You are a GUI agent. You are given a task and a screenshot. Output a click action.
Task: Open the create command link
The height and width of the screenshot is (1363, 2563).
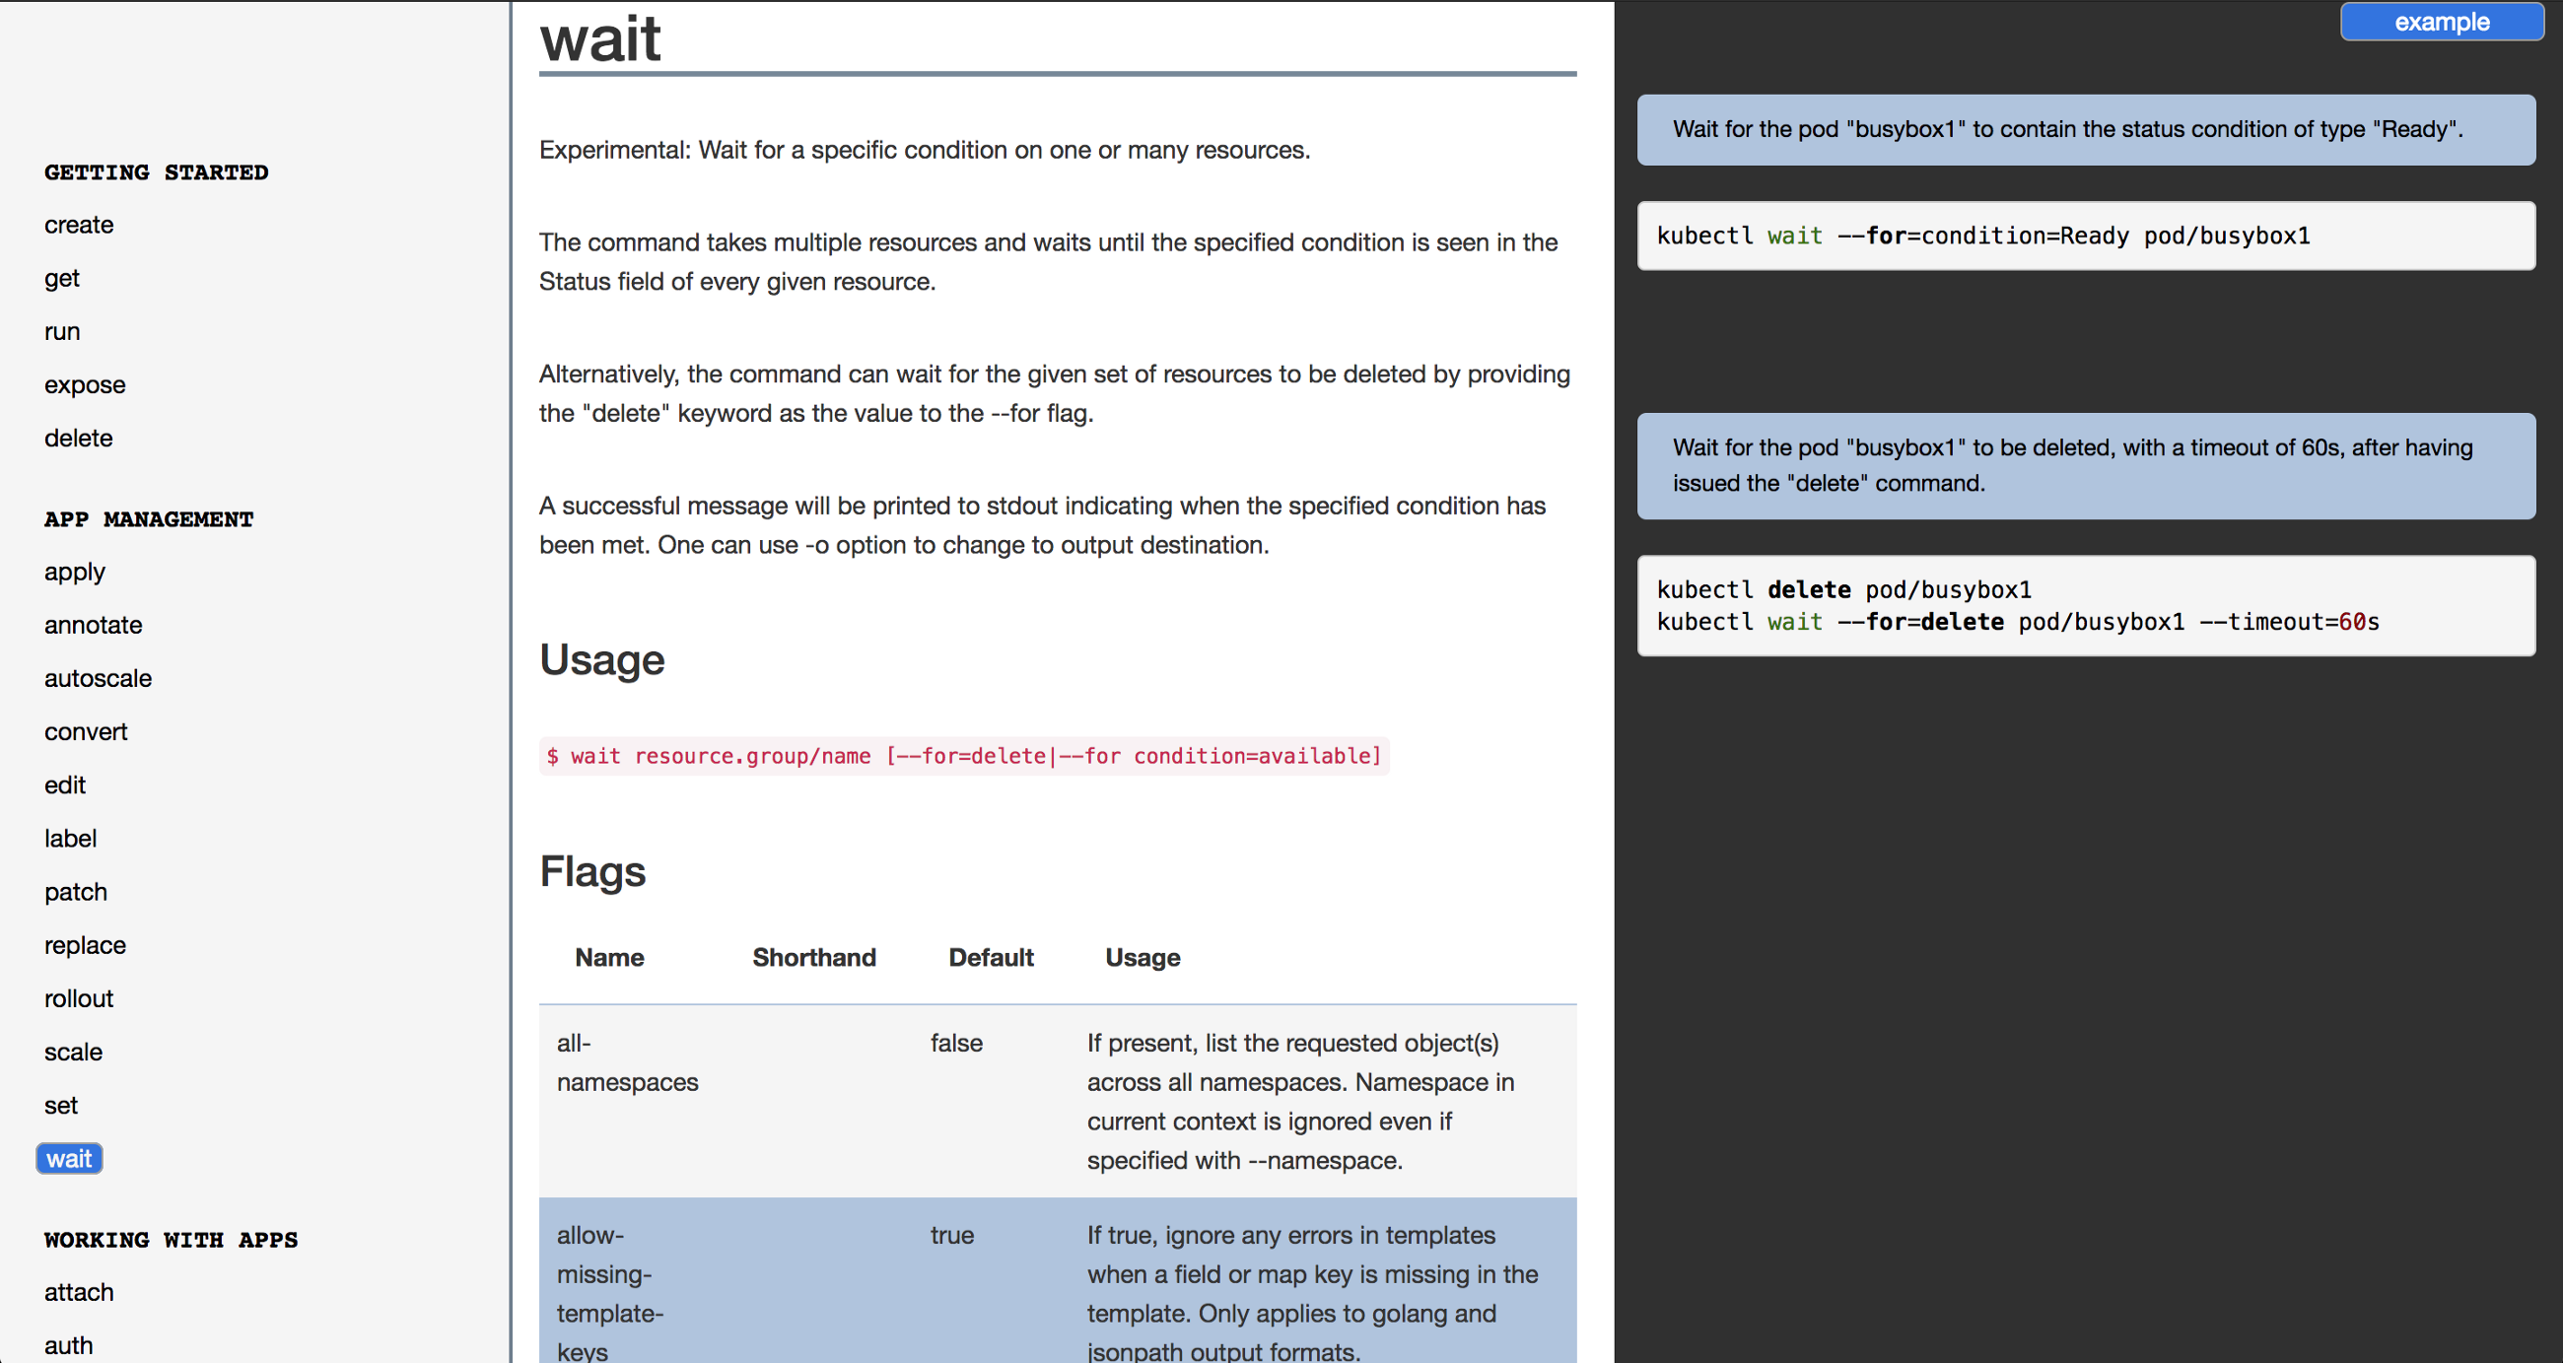click(79, 225)
